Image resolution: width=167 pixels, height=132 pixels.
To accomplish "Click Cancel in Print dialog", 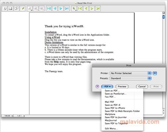I will pos(142,86).
